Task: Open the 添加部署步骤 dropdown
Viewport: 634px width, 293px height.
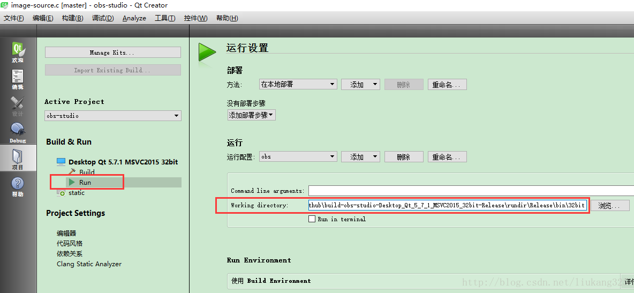Action: [252, 115]
